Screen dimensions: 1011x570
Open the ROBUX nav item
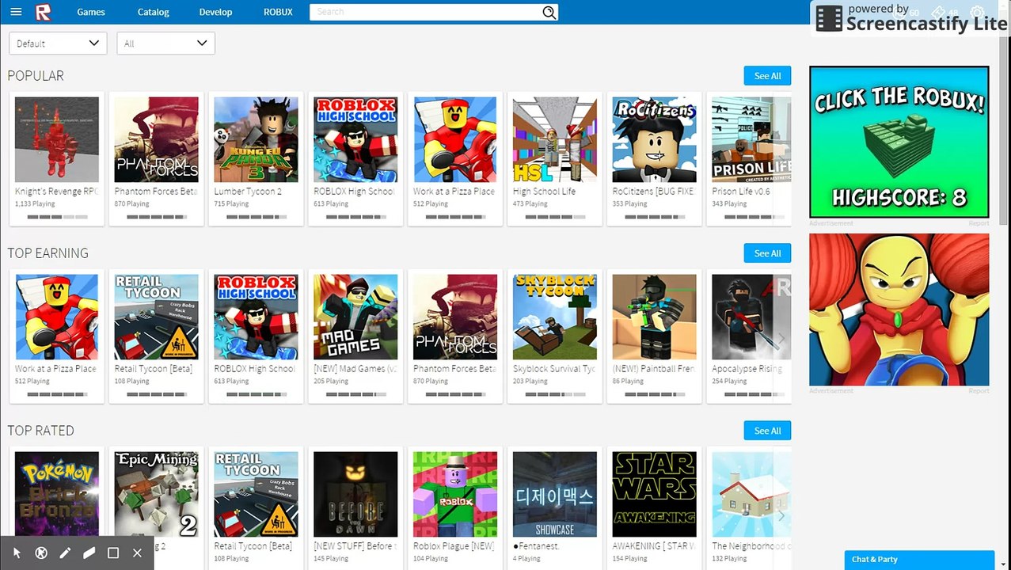pos(278,12)
